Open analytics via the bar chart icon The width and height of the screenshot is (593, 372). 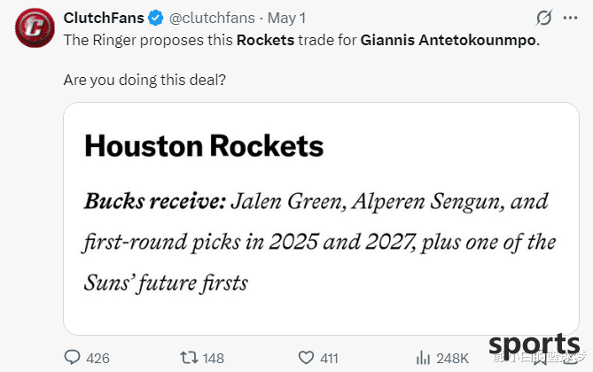pyautogui.click(x=423, y=357)
